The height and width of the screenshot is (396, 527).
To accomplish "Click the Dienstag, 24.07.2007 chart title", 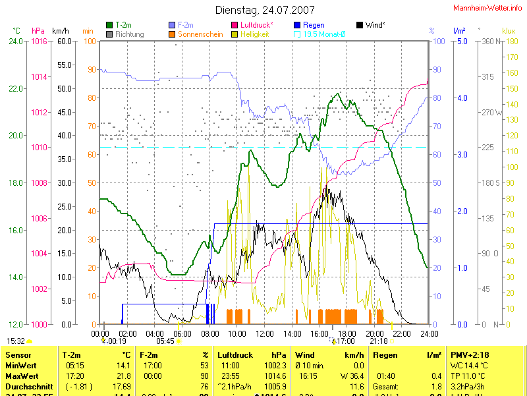I will 265,10.
